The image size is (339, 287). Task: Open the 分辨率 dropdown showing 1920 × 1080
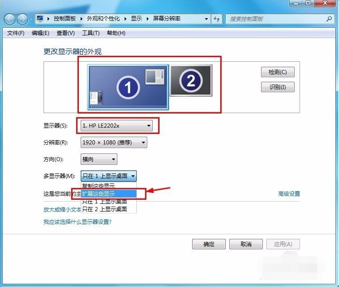point(114,143)
